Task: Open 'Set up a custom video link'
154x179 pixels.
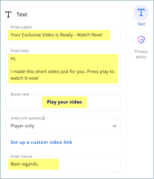Action: 41,142
